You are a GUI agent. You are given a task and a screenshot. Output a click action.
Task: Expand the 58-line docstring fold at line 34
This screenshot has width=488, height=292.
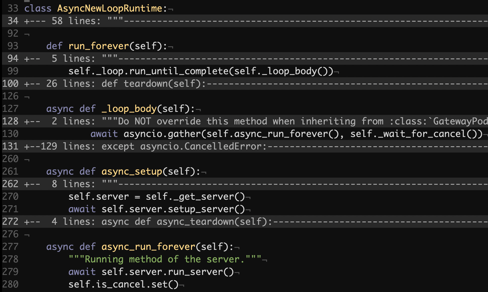click(x=75, y=21)
